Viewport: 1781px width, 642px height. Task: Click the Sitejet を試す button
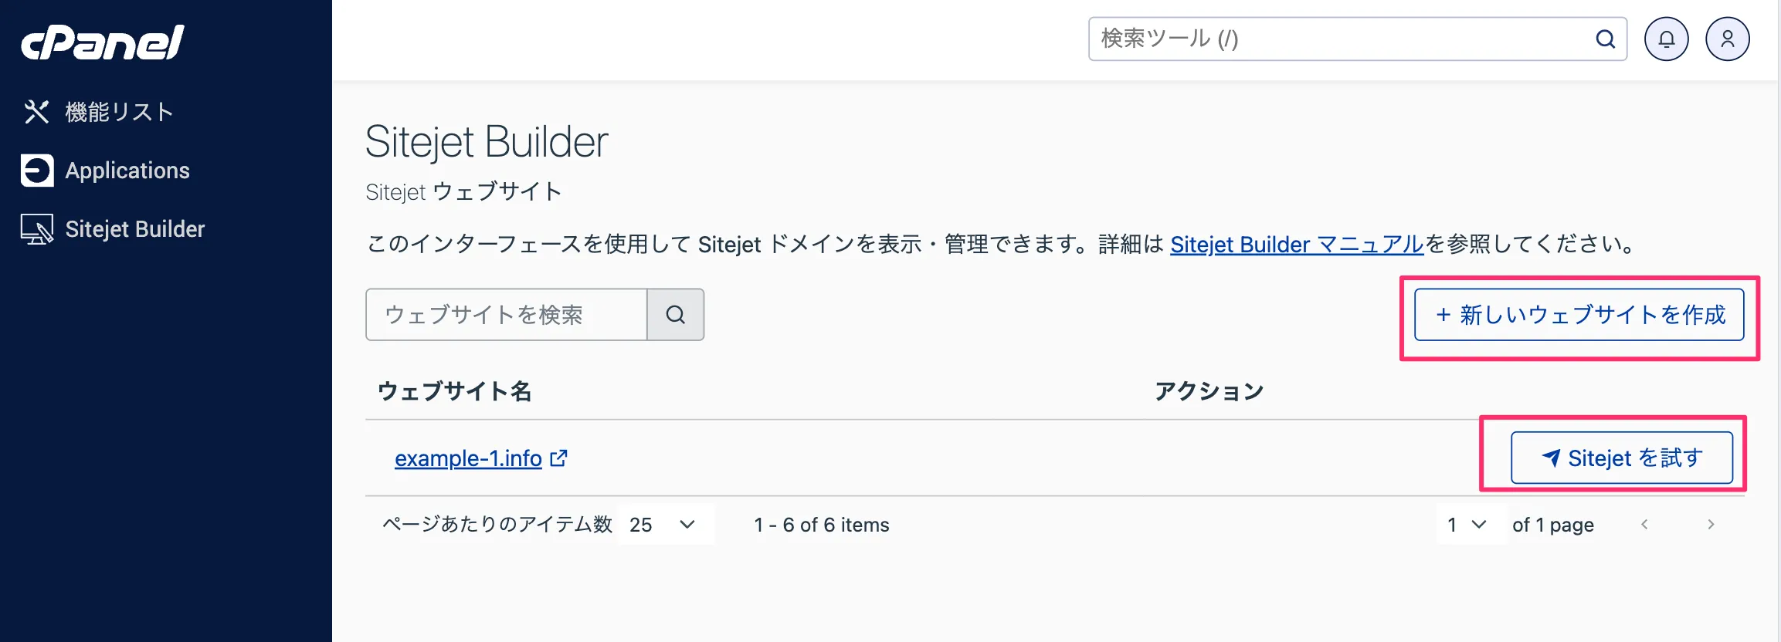click(1622, 458)
